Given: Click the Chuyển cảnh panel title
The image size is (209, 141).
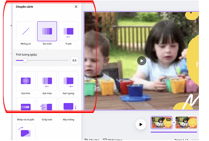Looking at the screenshot, I should pos(25,7).
